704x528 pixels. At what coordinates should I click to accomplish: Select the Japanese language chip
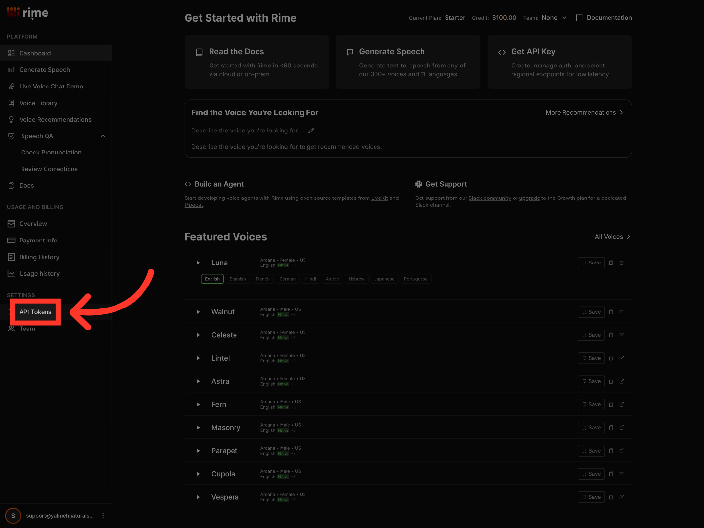pos(384,279)
